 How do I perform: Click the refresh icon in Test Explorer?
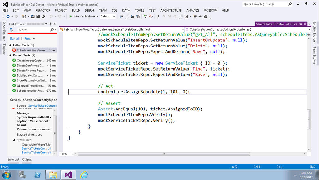[11, 30]
